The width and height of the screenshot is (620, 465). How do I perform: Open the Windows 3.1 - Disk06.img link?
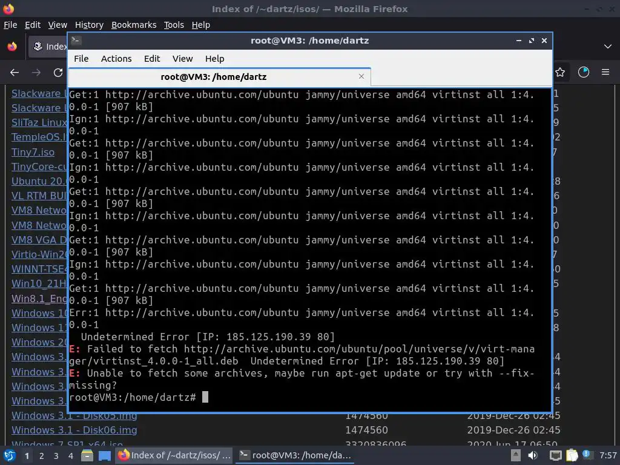click(74, 430)
